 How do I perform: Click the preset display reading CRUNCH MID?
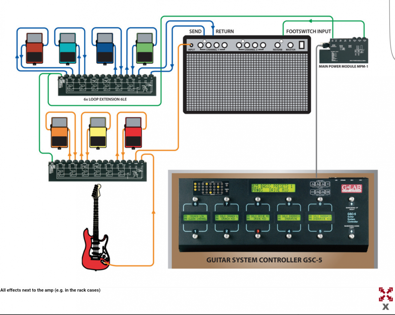(226, 217)
